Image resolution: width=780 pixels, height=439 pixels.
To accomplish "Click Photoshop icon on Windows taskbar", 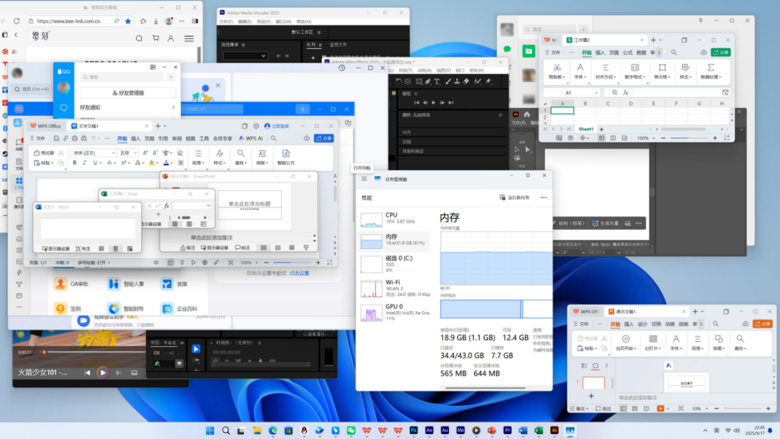I will [x=414, y=431].
